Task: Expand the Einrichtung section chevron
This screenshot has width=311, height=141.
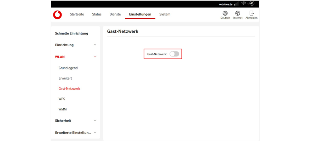Action: pyautogui.click(x=95, y=45)
